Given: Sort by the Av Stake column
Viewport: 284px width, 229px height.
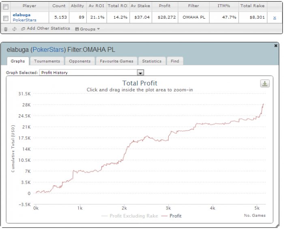Looking at the screenshot, I should pos(140,6).
